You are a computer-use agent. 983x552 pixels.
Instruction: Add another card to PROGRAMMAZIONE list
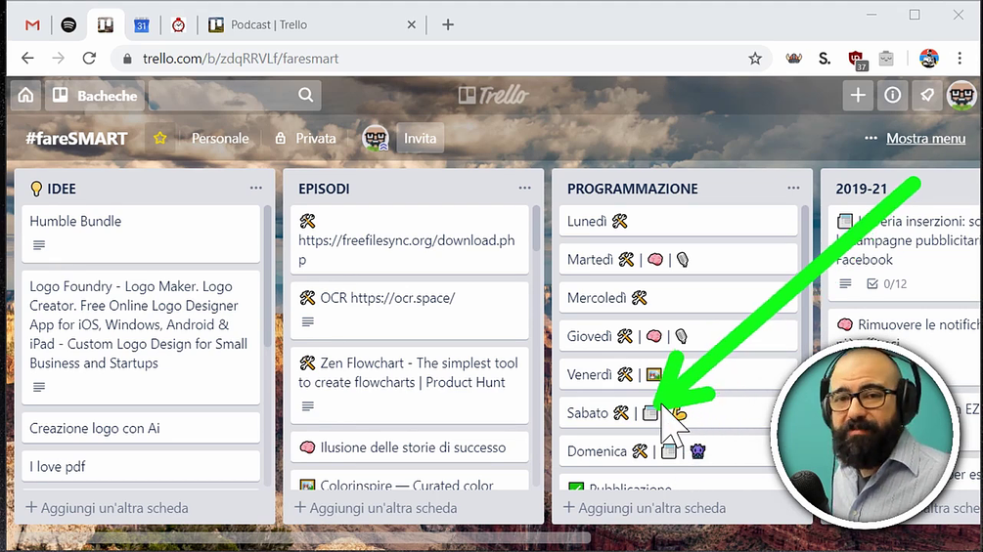point(645,508)
